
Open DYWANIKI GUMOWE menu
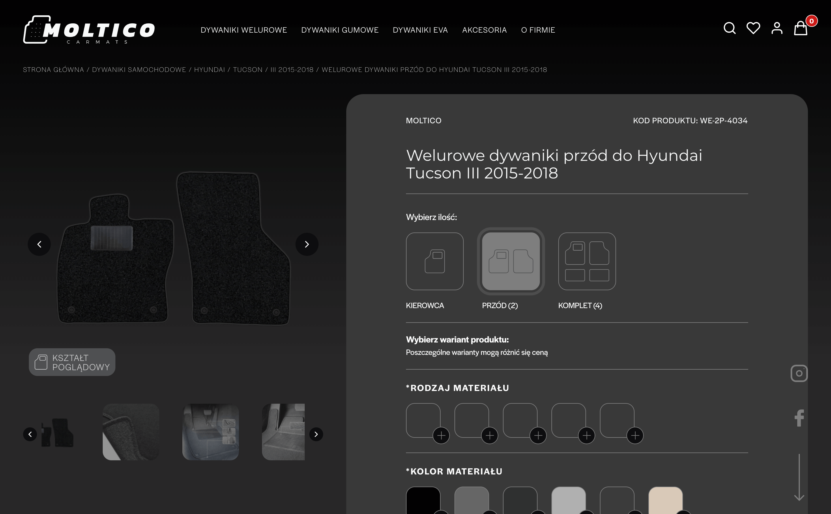click(340, 30)
